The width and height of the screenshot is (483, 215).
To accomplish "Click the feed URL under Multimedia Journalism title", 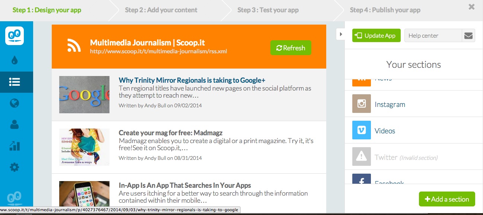I will click(158, 51).
